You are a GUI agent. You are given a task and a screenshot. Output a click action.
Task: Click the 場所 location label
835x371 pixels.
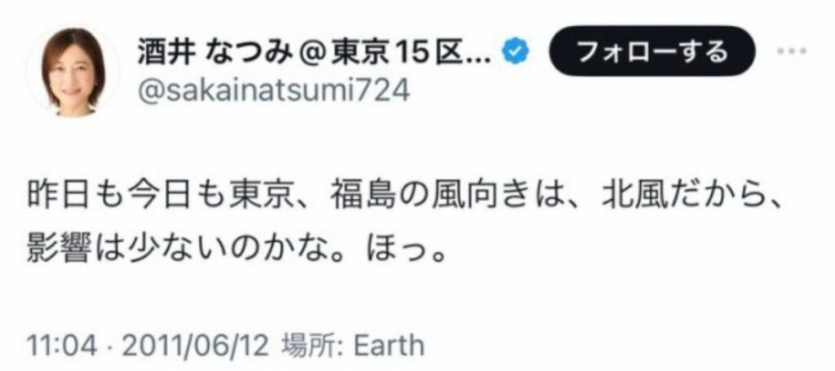tap(311, 346)
